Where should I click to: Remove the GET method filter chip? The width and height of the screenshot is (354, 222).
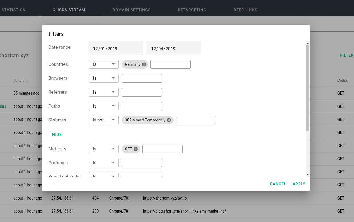[135, 149]
